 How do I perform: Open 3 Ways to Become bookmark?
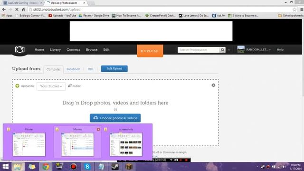click(x=243, y=16)
